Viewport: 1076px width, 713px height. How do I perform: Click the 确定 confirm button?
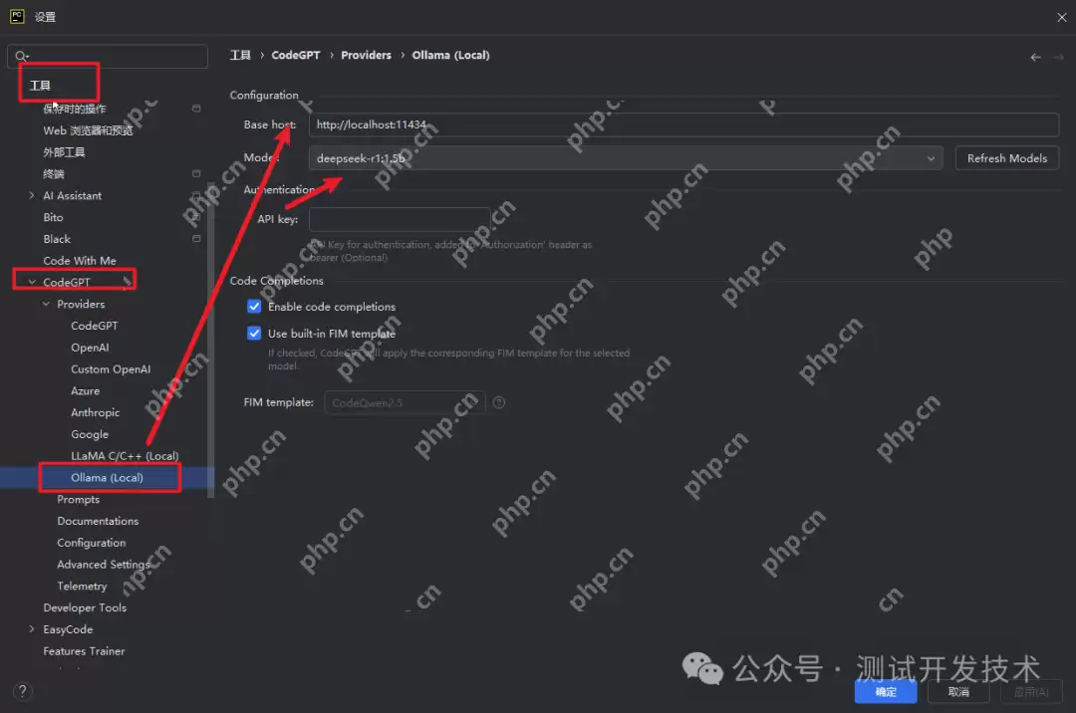(x=885, y=692)
